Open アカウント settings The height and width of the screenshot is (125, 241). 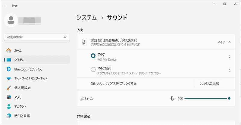click(37, 106)
